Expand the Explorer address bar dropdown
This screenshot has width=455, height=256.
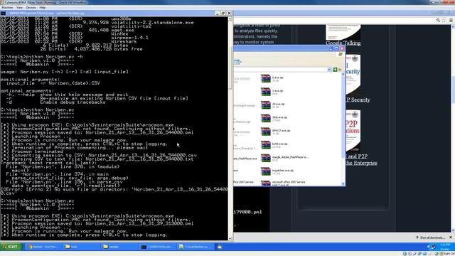(x=329, y=70)
